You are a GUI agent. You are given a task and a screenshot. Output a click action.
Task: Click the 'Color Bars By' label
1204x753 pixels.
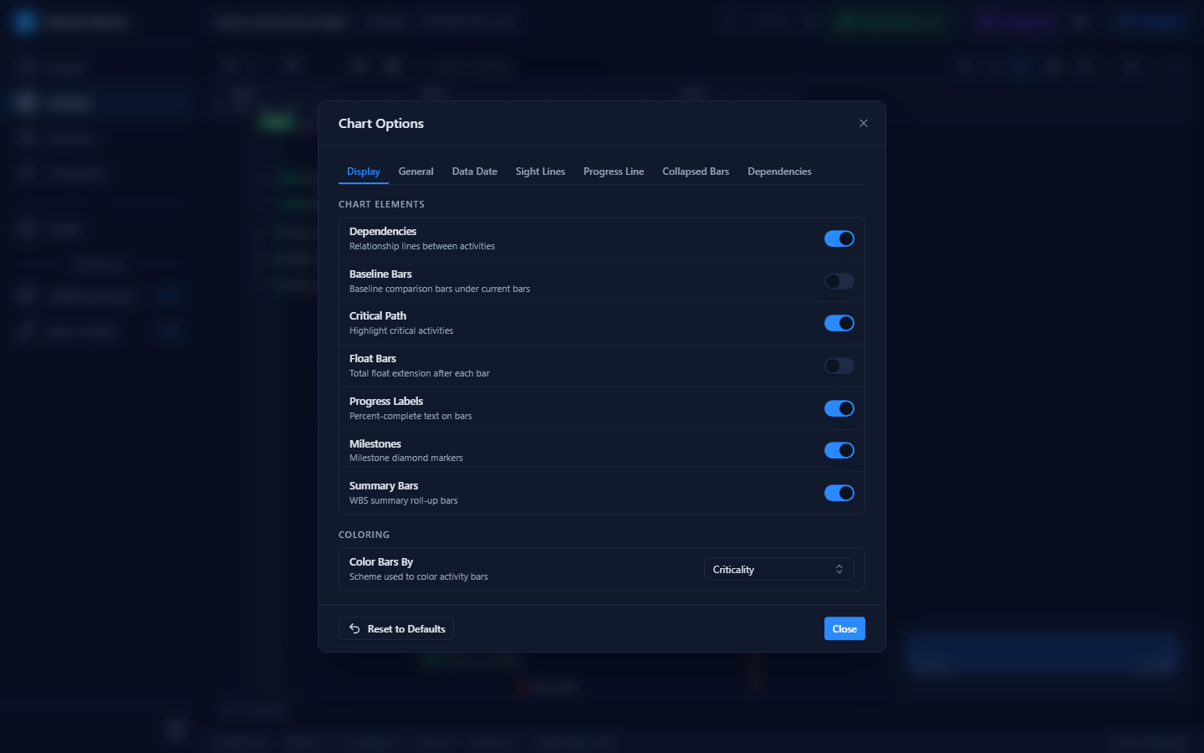381,561
